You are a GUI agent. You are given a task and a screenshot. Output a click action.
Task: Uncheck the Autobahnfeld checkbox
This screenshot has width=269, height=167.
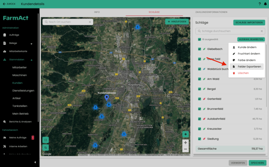point(199,119)
